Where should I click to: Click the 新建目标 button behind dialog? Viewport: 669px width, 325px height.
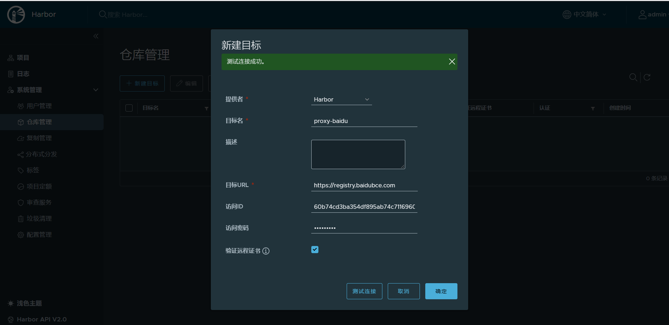tap(142, 83)
